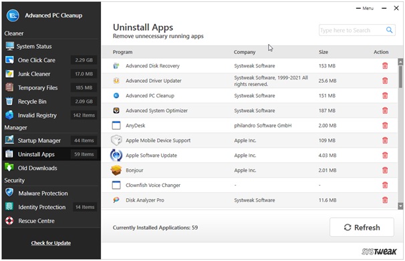Uninstall Apple Software Update via trash icon

click(x=385, y=156)
